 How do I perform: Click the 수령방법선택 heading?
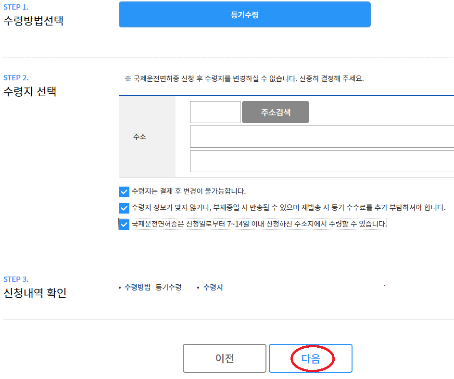pos(33,21)
